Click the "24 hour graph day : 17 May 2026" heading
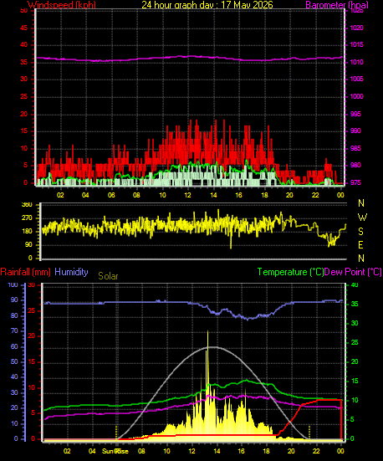The height and width of the screenshot is (461, 383). pos(207,5)
